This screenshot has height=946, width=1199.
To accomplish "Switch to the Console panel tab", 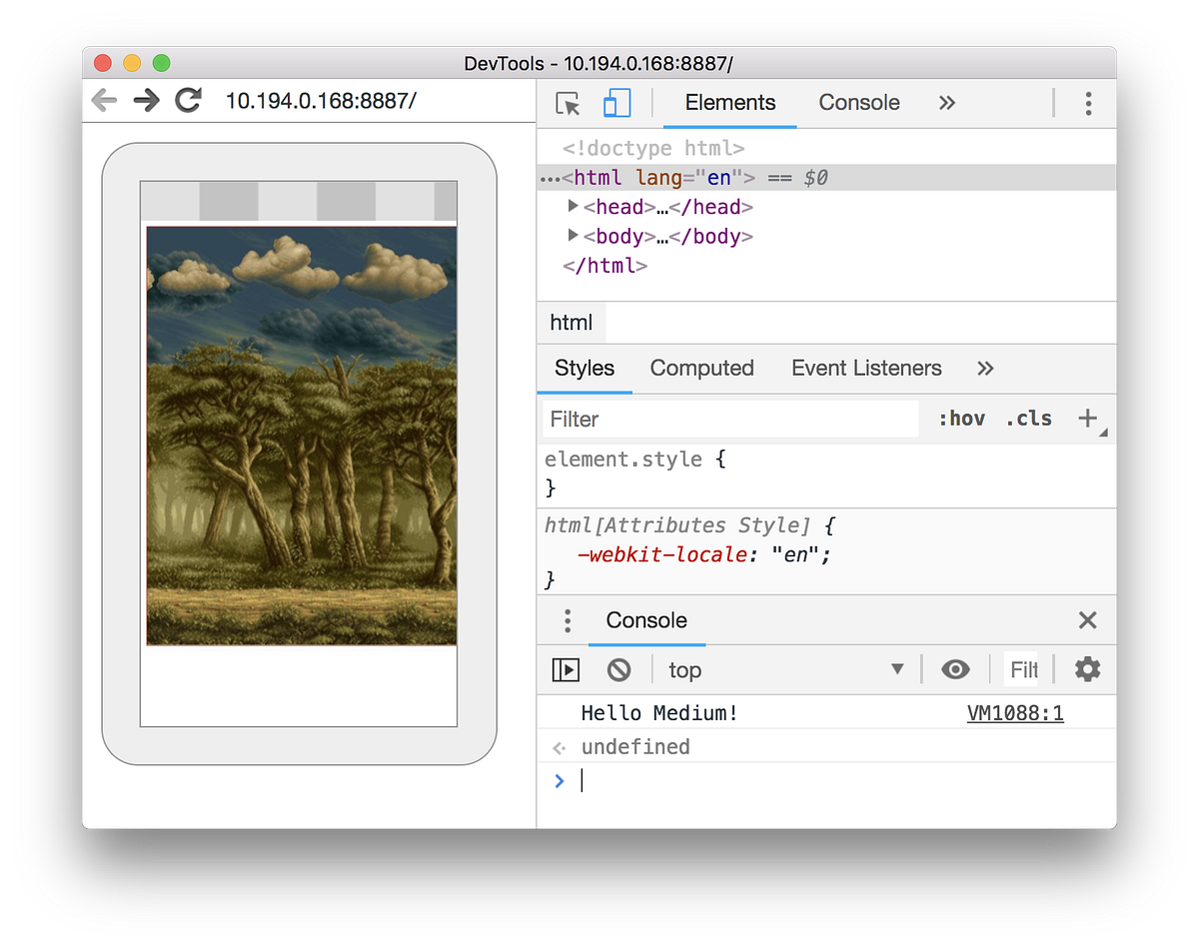I will 858,102.
